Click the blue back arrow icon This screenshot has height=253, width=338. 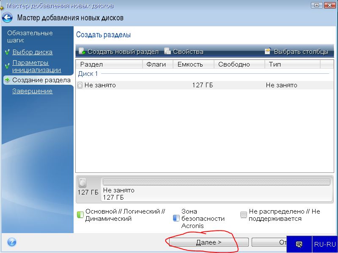[7, 18]
